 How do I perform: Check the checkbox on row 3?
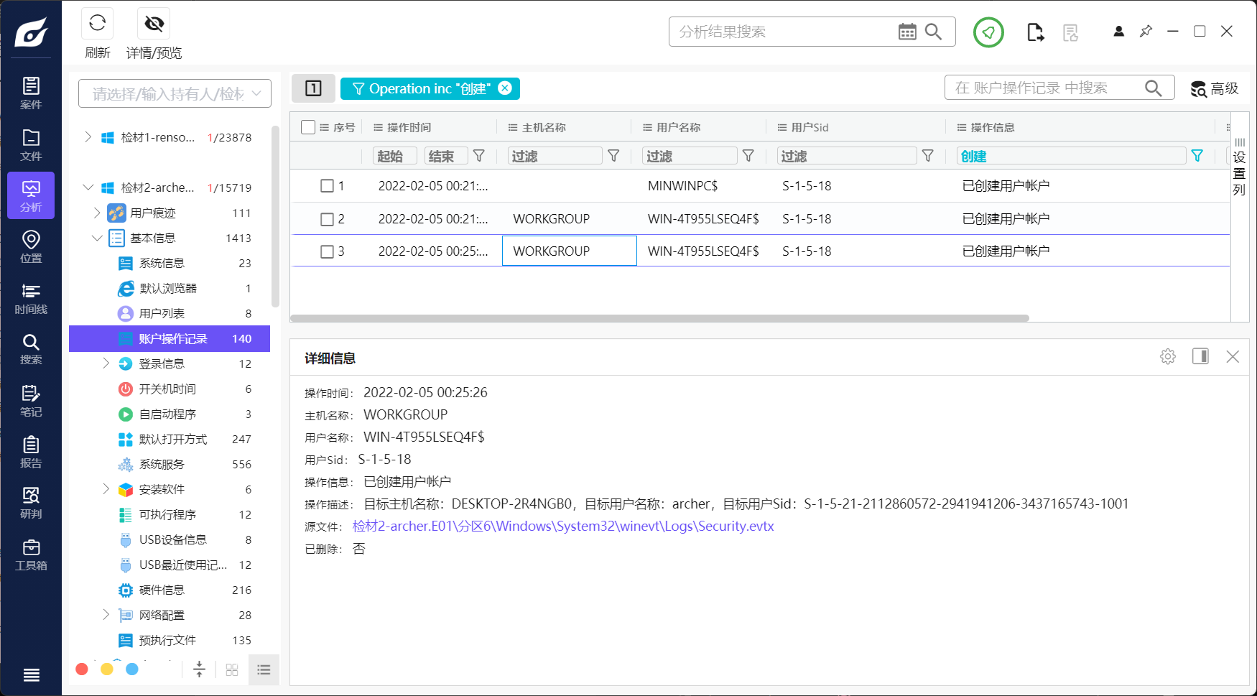pyautogui.click(x=327, y=251)
